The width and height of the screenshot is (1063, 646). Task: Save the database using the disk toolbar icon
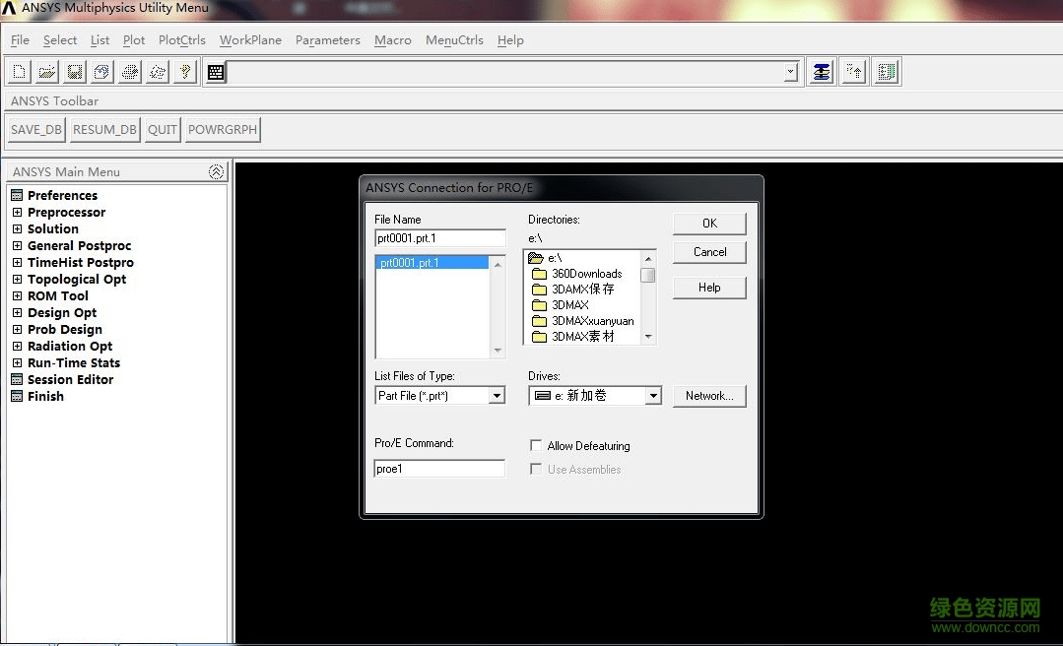(75, 71)
